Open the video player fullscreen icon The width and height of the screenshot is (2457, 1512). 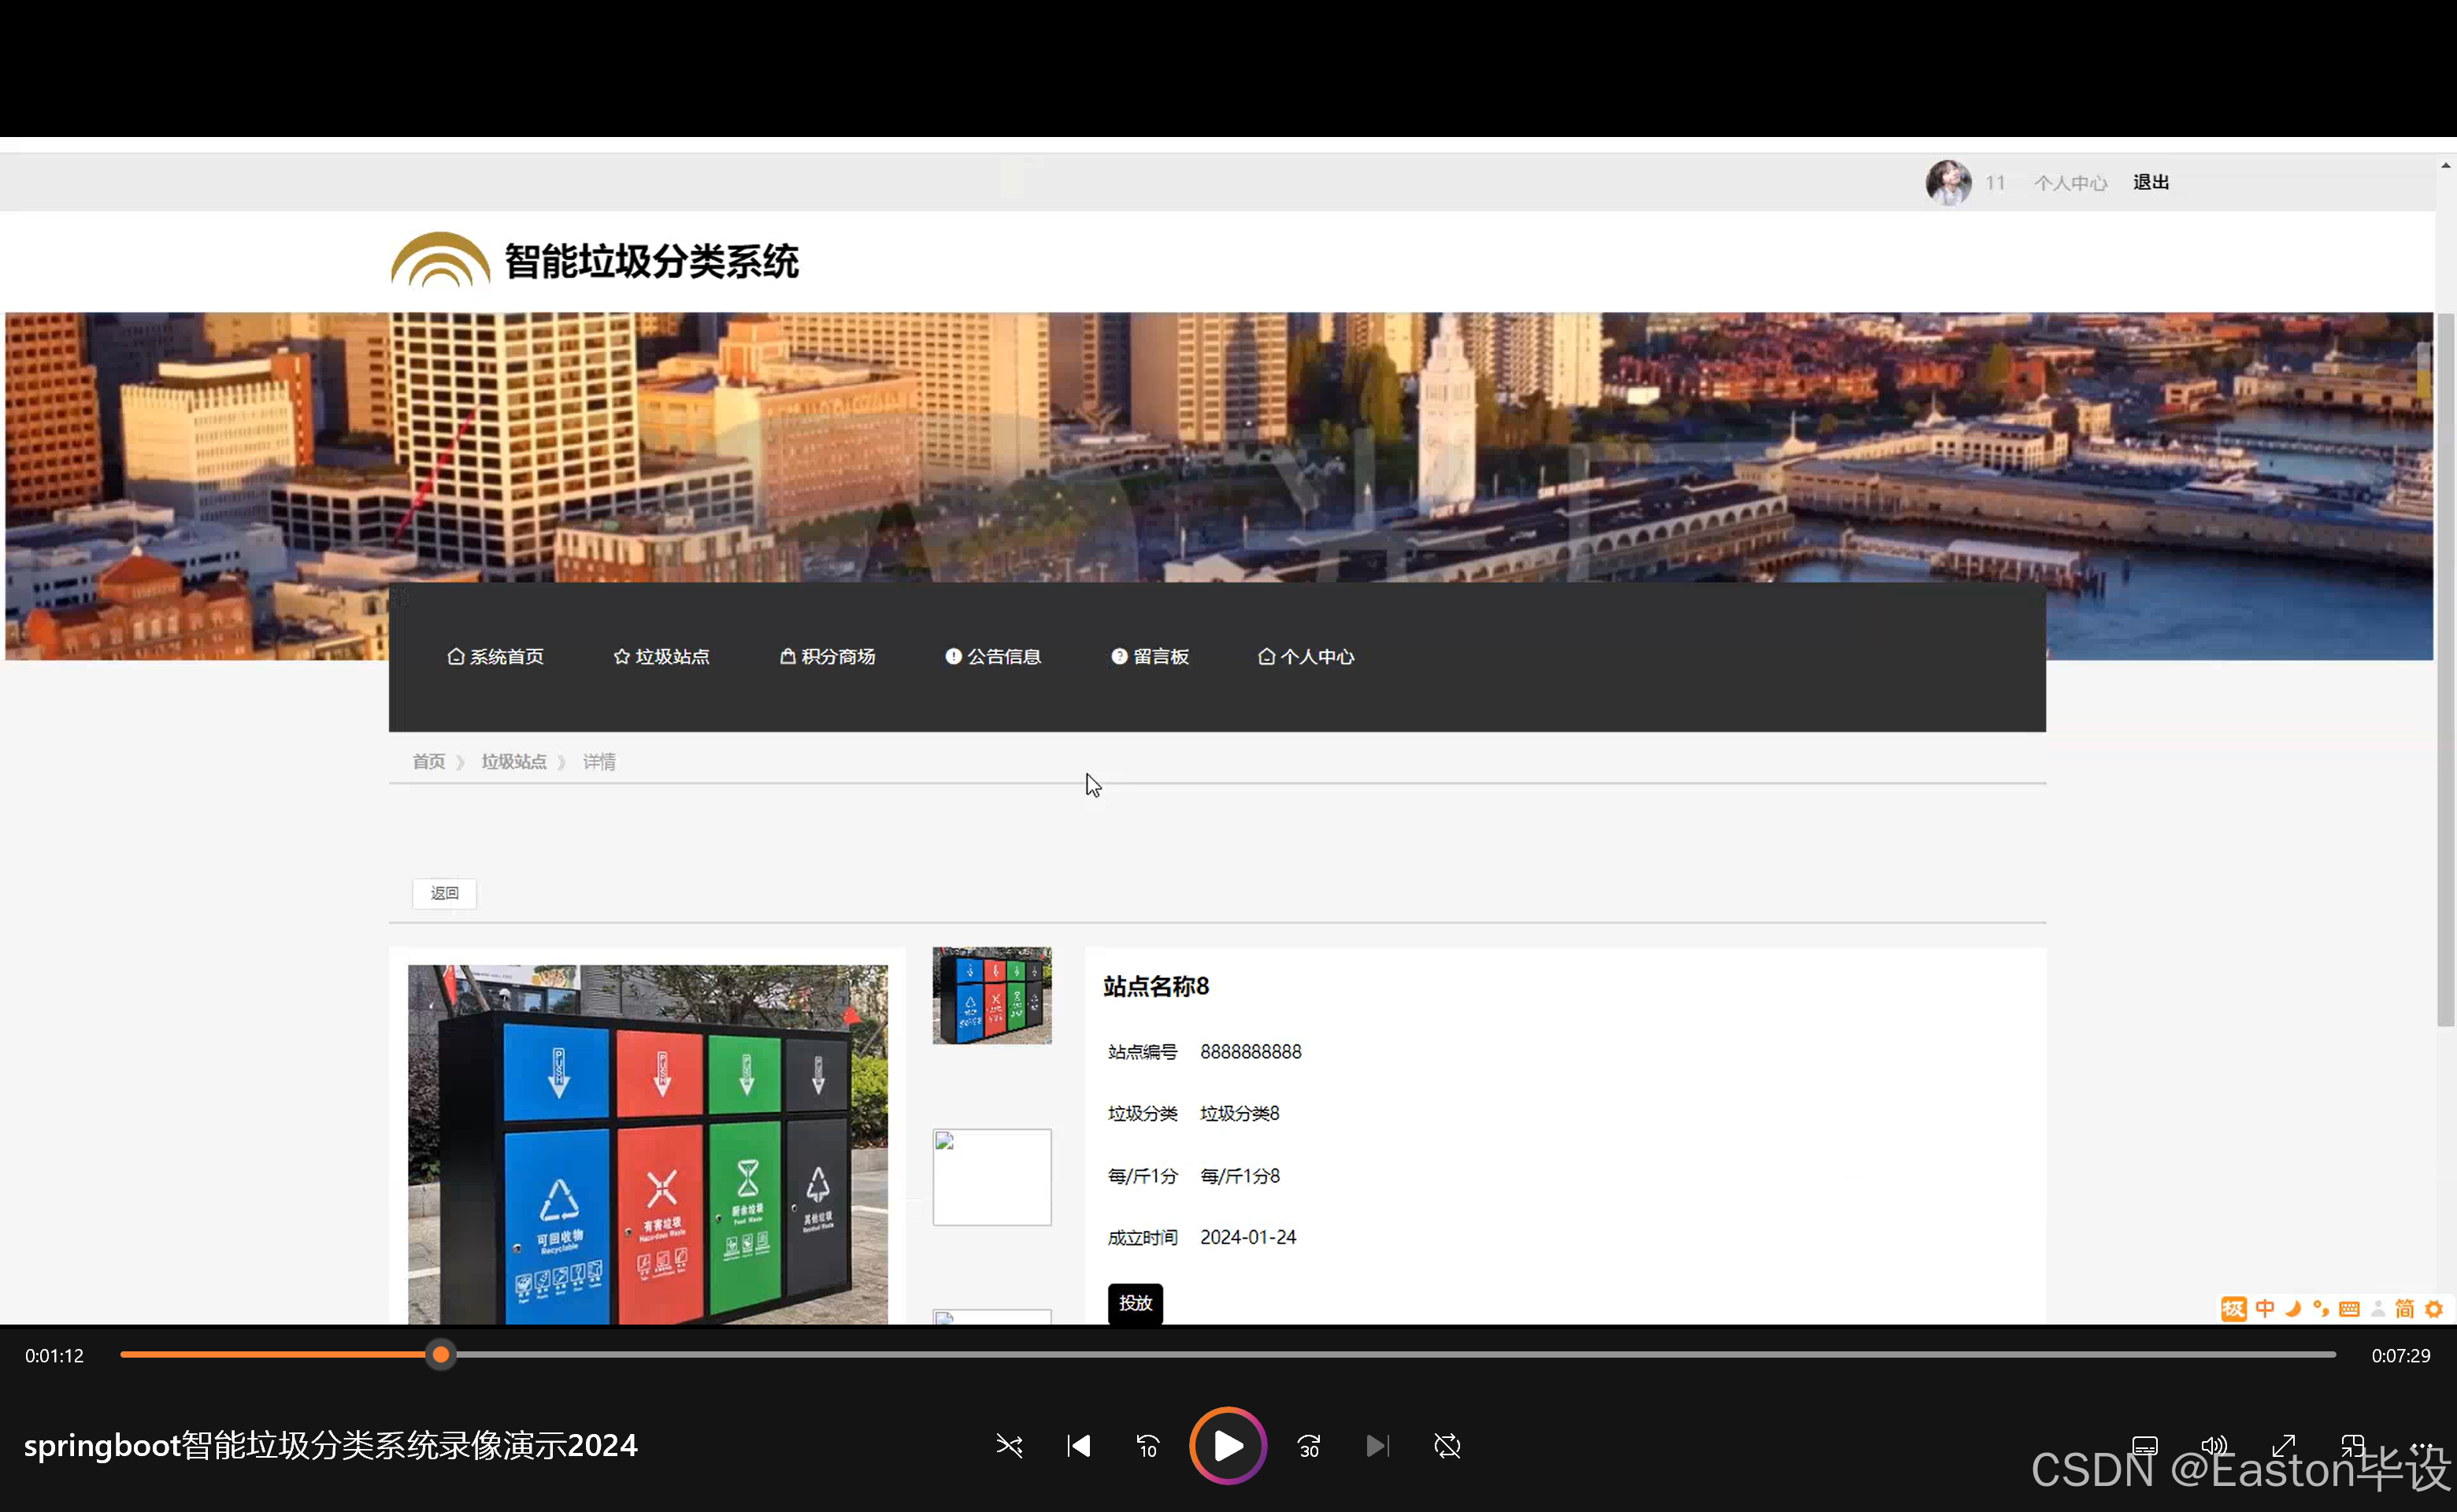coord(2284,1446)
